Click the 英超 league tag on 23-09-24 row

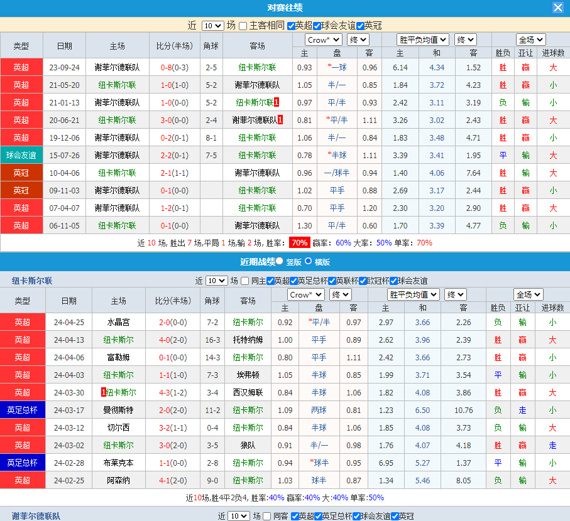[21, 68]
